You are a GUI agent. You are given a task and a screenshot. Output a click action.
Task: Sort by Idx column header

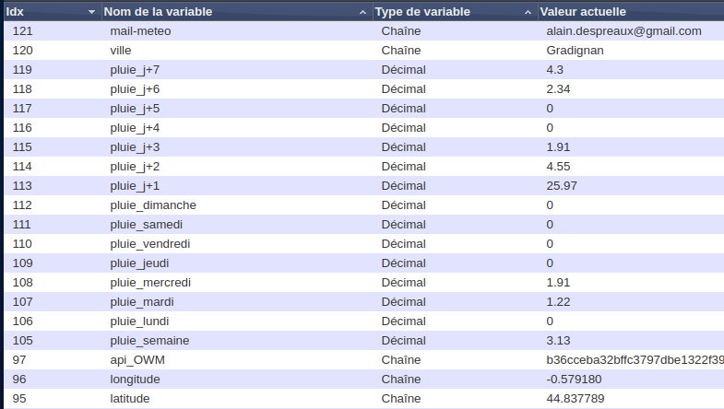coord(37,12)
